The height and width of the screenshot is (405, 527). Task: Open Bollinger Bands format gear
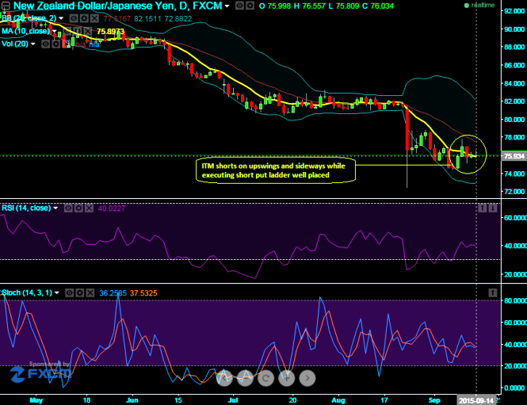coord(84,18)
